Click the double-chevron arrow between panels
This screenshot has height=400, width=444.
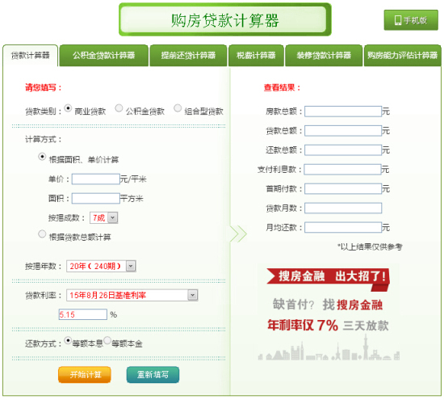pyautogui.click(x=238, y=234)
